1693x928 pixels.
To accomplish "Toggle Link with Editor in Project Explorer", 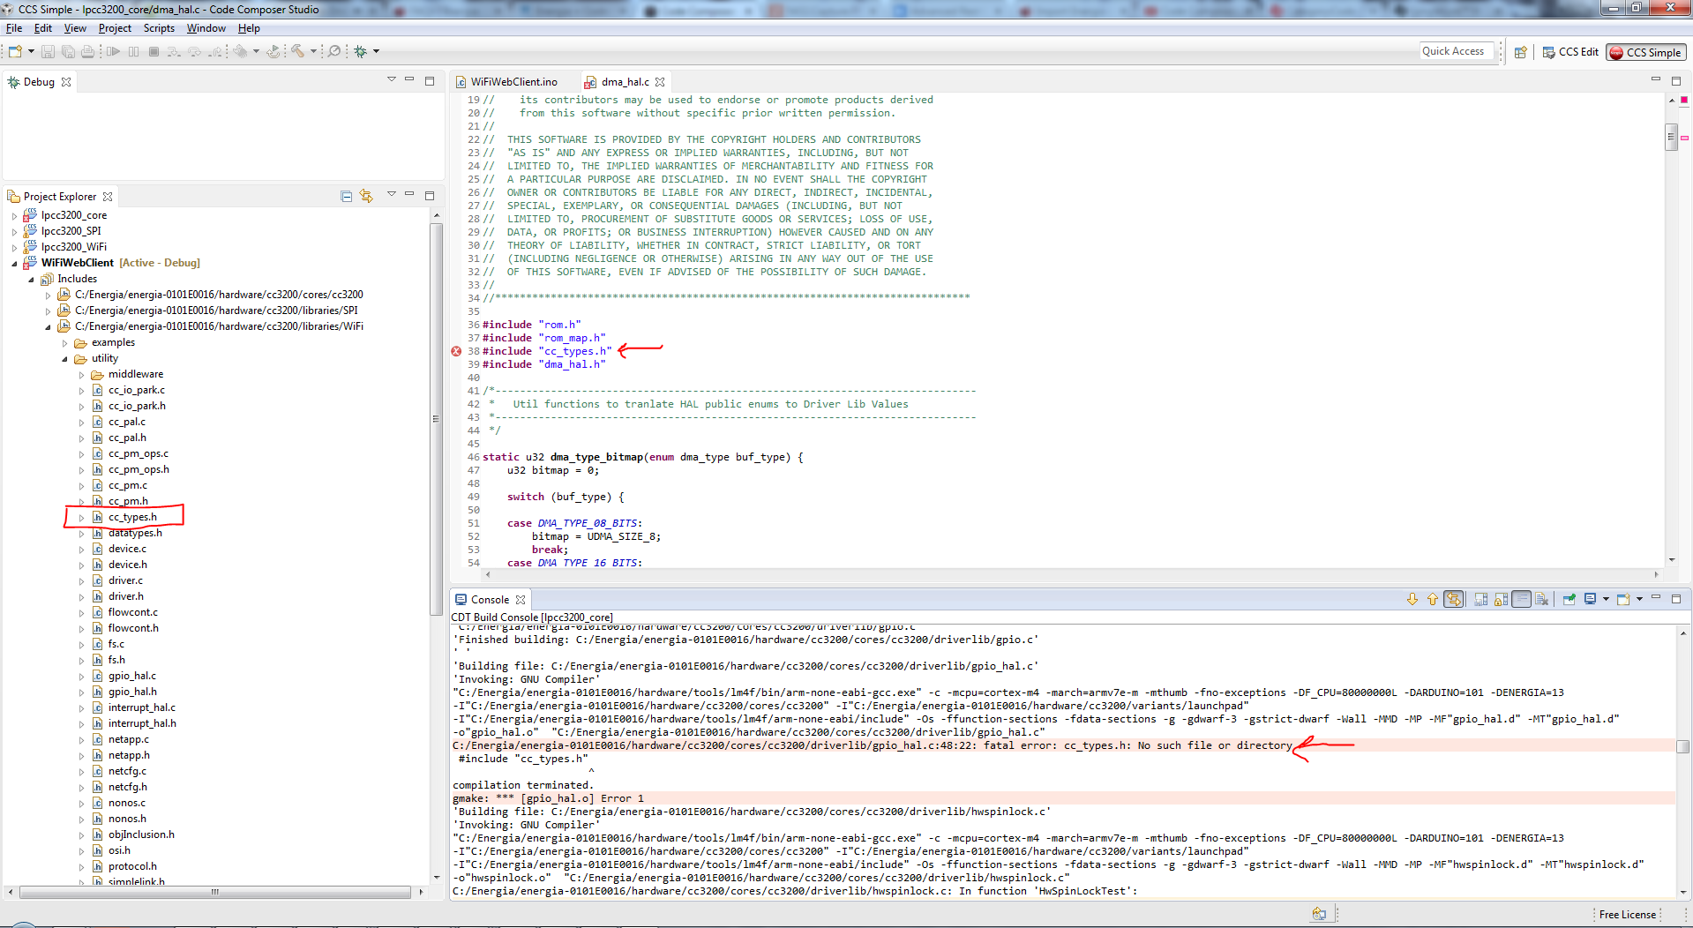I will click(x=366, y=196).
